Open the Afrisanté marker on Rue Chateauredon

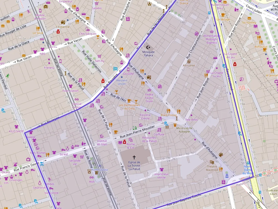pyautogui.click(x=189, y=61)
